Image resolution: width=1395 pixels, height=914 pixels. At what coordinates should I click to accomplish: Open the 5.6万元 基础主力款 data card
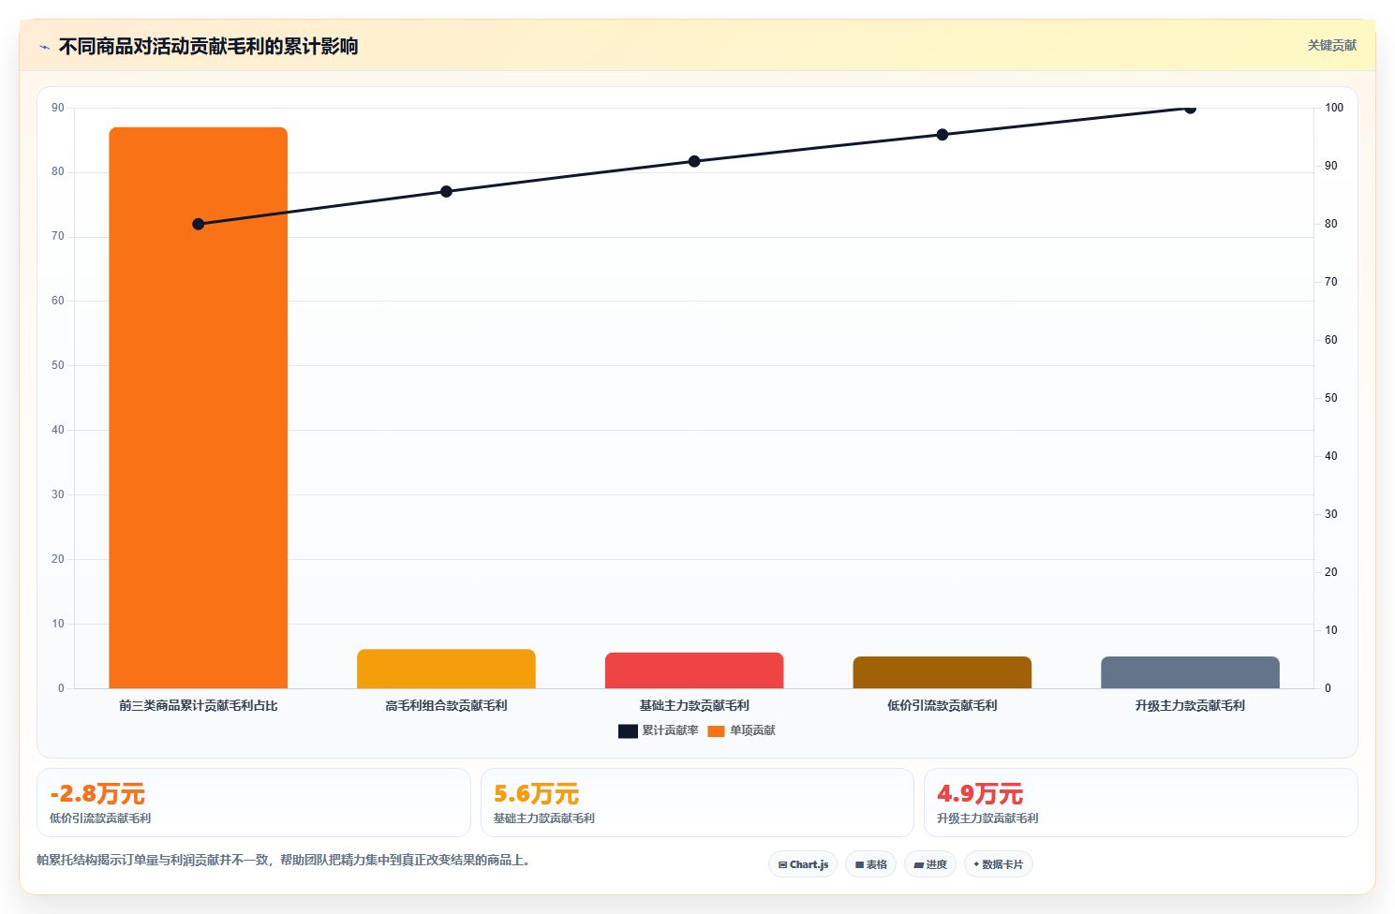pyautogui.click(x=697, y=803)
